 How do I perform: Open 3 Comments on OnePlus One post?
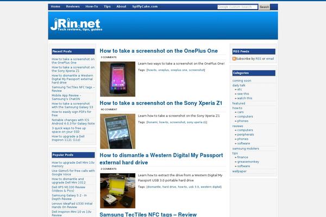pyautogui.click(x=109, y=57)
